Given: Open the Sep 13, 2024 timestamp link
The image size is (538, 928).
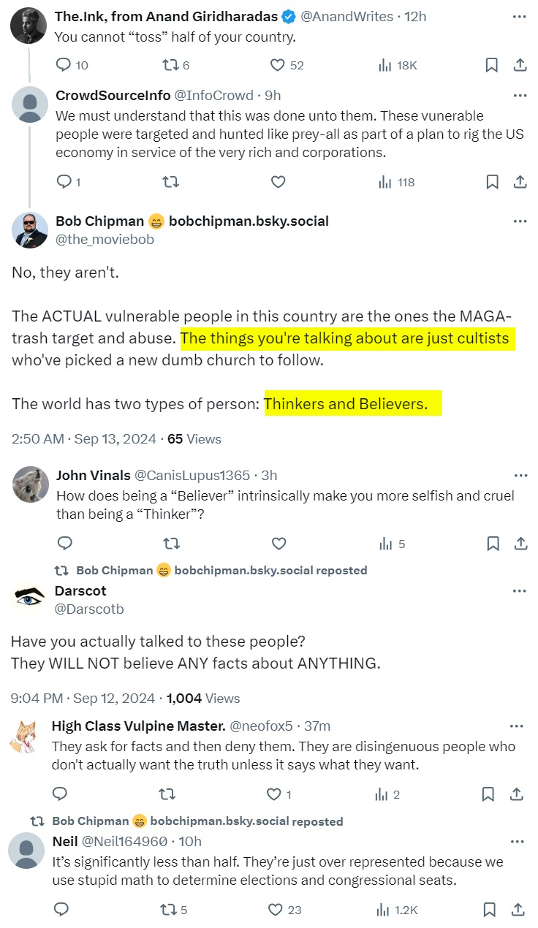Looking at the screenshot, I should (116, 439).
